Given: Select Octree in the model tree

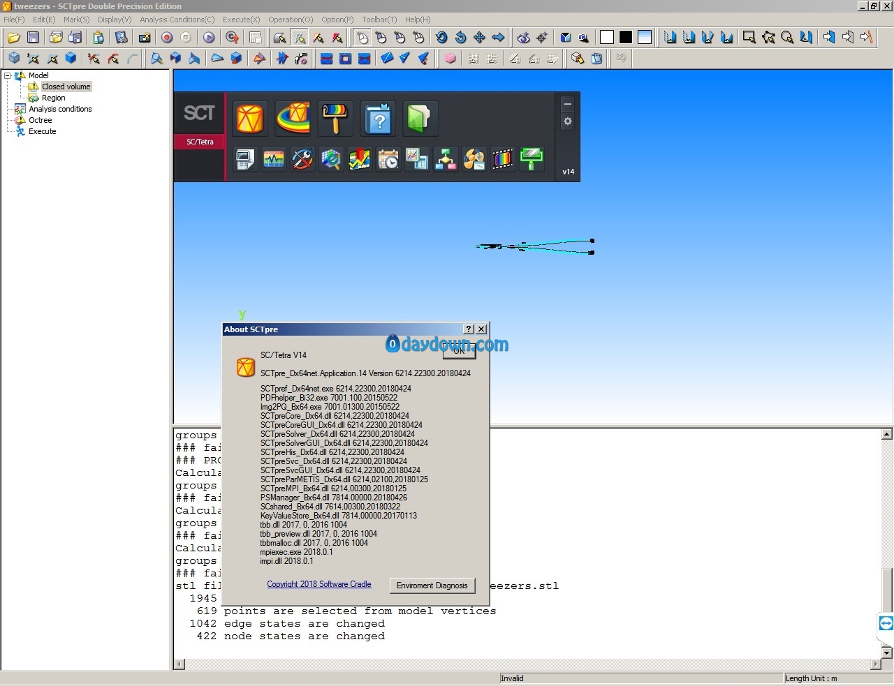Looking at the screenshot, I should pos(41,120).
